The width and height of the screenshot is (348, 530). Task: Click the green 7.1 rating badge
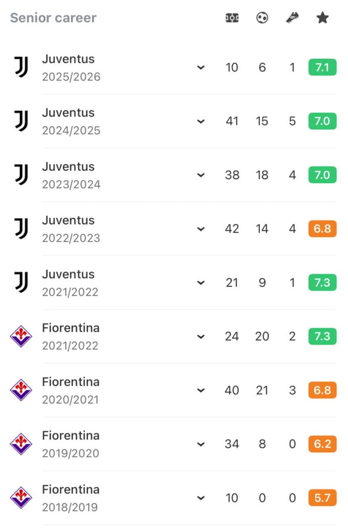(x=322, y=68)
